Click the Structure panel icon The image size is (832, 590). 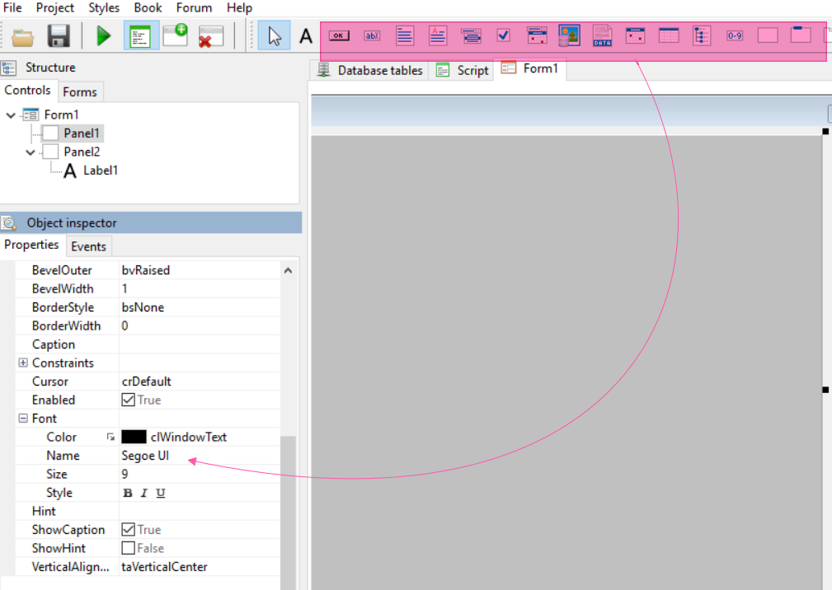[8, 68]
